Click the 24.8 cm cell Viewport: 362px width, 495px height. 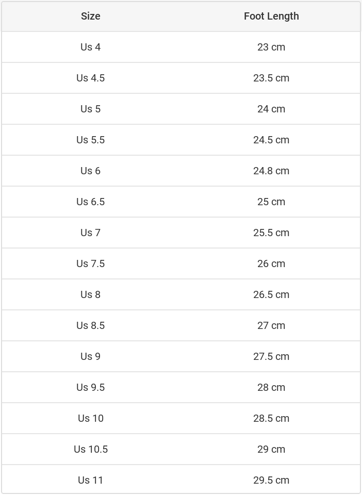[271, 171]
